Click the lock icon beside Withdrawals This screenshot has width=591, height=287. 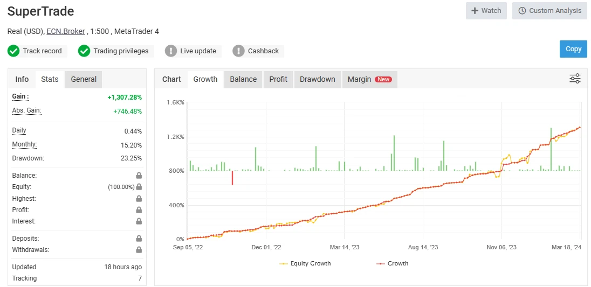[139, 250]
